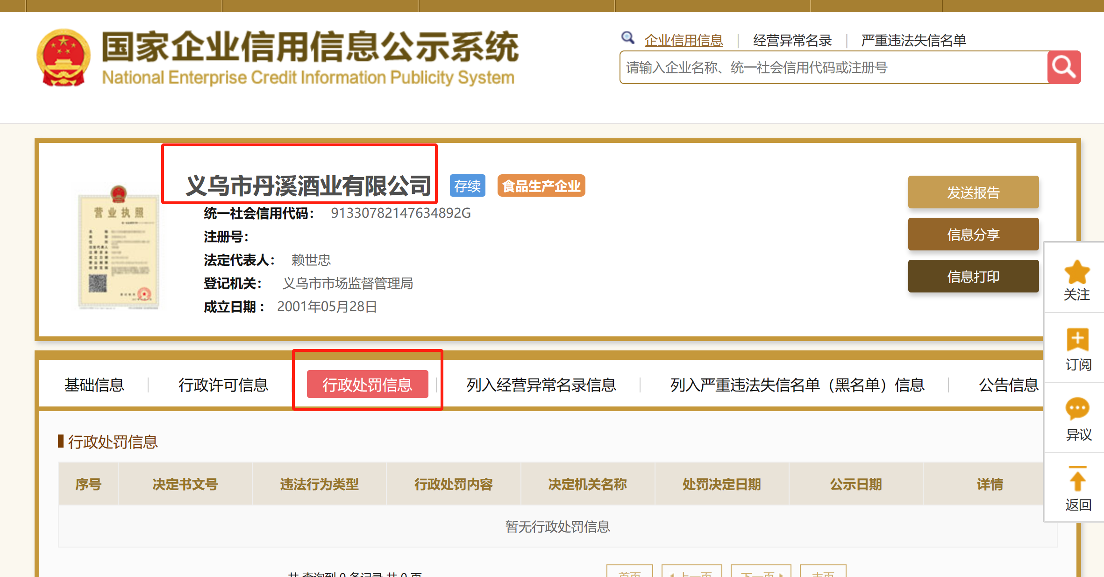Click the 决定机关名称 column header

tap(588, 484)
